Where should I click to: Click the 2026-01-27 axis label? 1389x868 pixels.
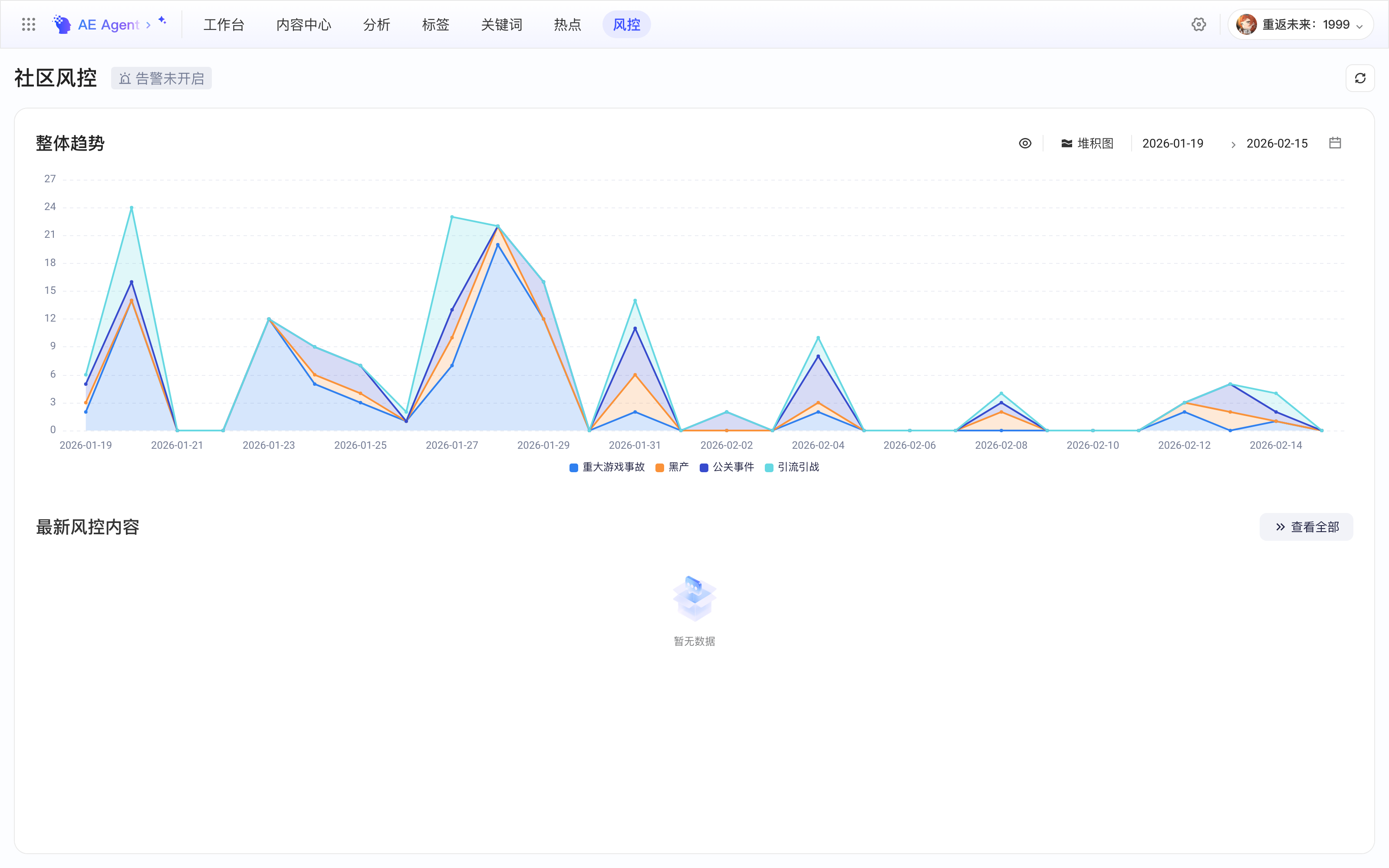pos(452,445)
